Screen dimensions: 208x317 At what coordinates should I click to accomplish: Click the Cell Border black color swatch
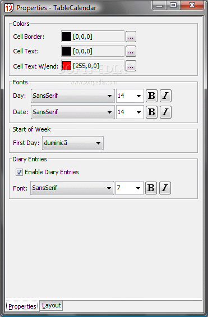[67, 37]
